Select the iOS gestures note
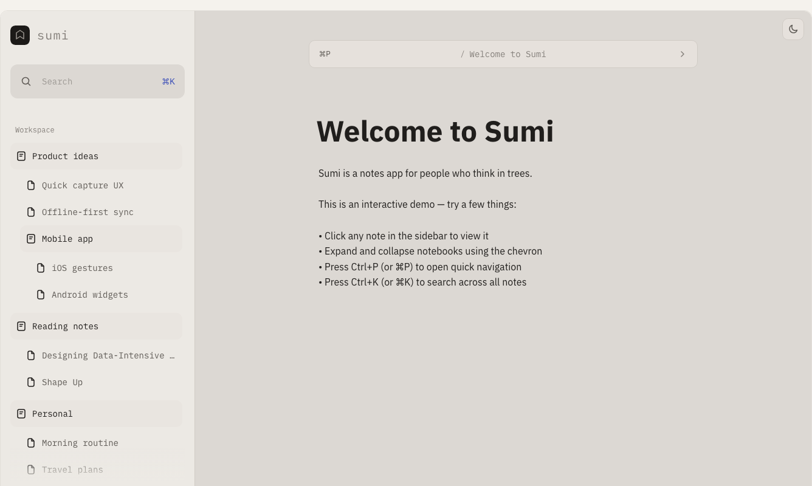Image resolution: width=812 pixels, height=486 pixels. coord(82,268)
